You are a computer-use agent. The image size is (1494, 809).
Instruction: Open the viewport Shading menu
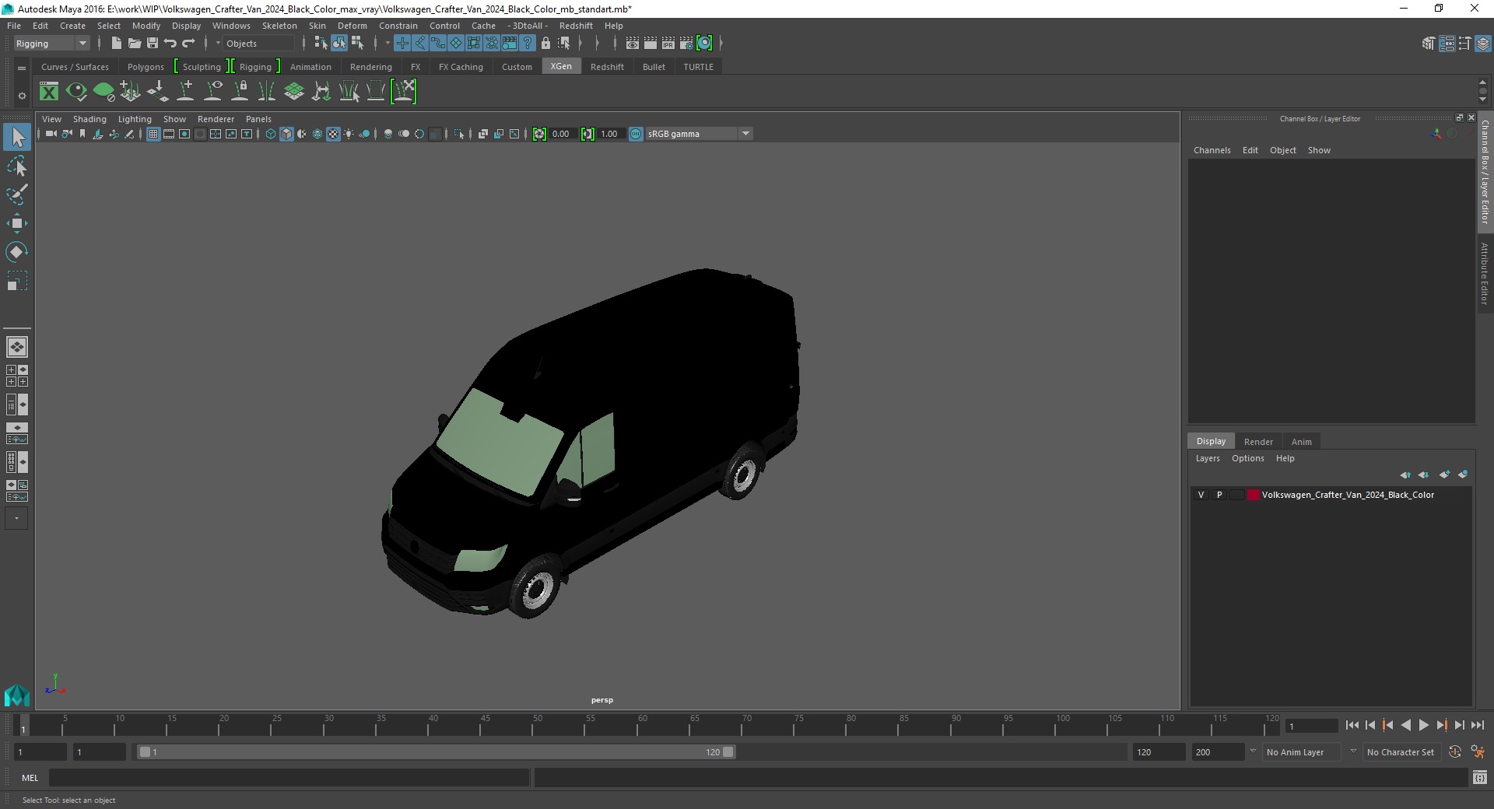click(x=89, y=119)
